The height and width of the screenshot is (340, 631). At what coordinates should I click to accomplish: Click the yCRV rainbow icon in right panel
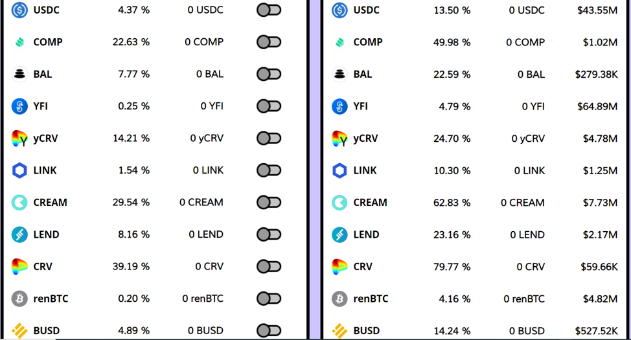[339, 139]
